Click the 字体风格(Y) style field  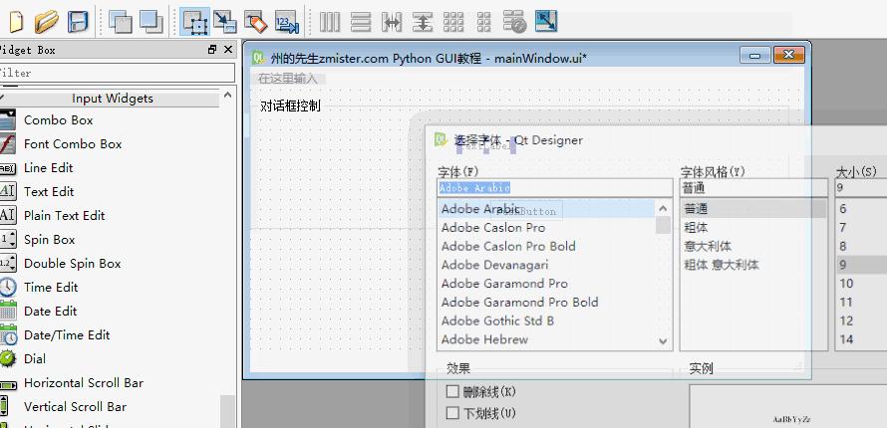click(753, 188)
